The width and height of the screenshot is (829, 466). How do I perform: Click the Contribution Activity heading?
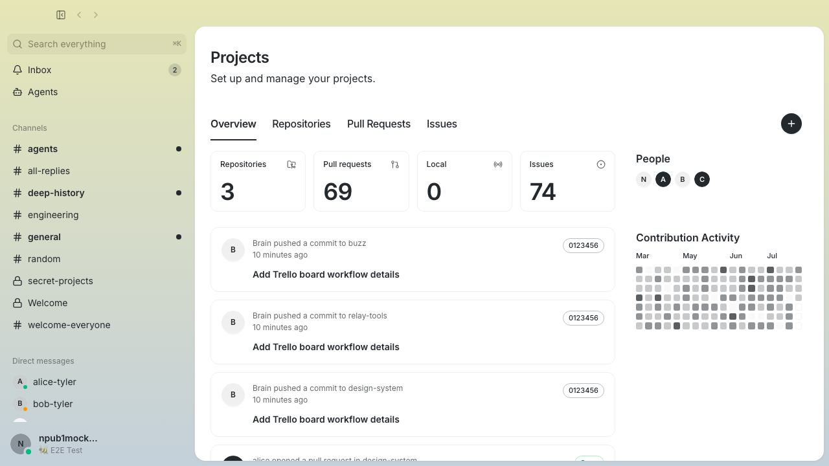[x=688, y=238]
